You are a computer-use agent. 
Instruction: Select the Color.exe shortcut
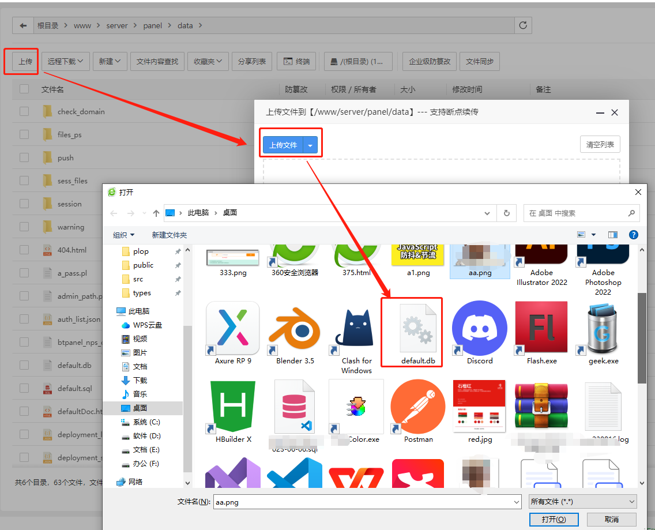(356, 412)
